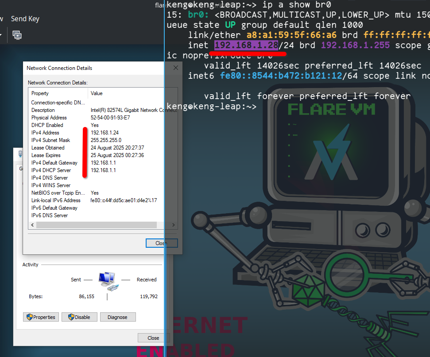The width and height of the screenshot is (430, 357).
Task: Click the scrollbar right arrow in details list
Action: click(173, 225)
